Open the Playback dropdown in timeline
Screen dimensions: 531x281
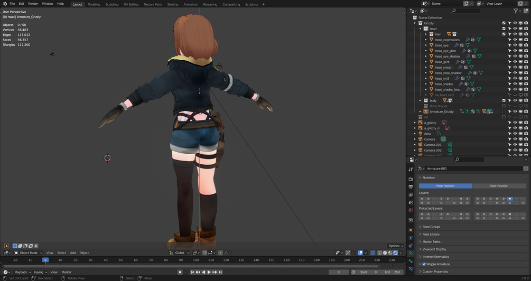(22, 272)
